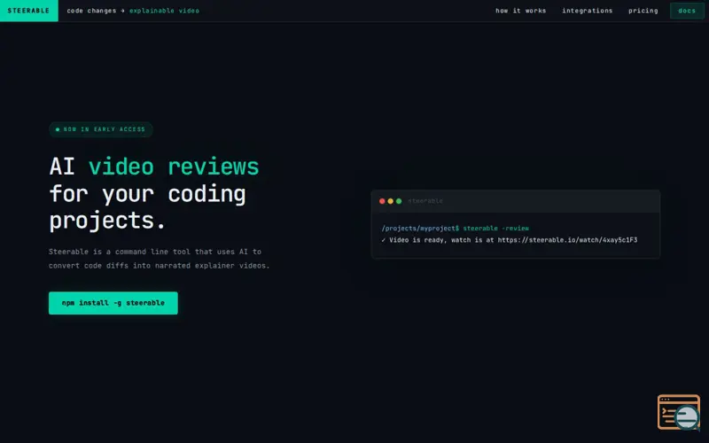Open the floating terminal chat widget icon
This screenshot has height=443, width=709.
point(679,412)
